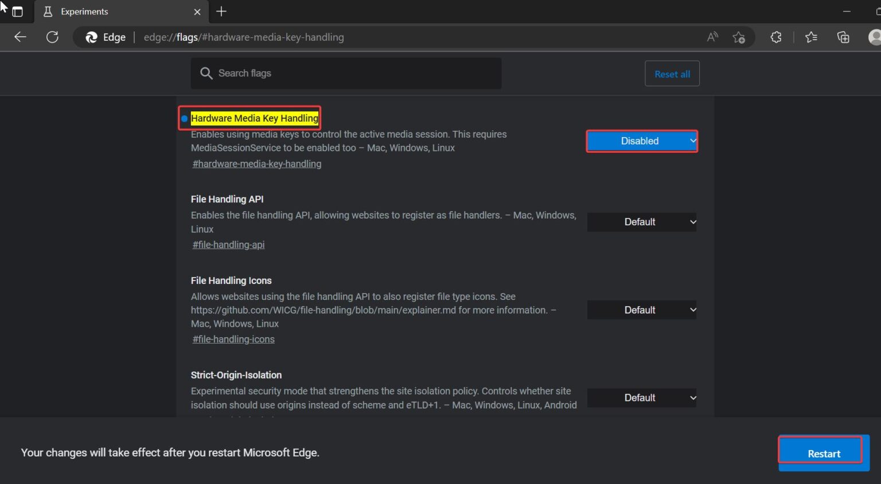Click inside the Search flags field

click(346, 73)
